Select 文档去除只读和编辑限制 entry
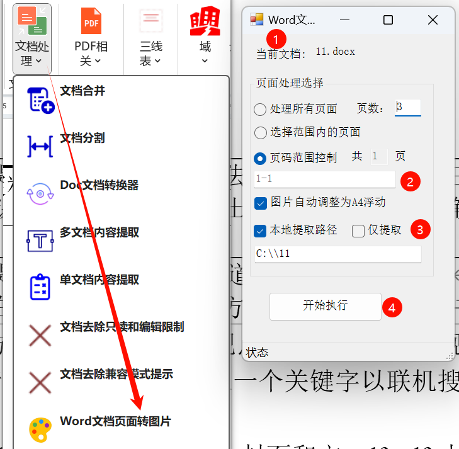The width and height of the screenshot is (459, 449). (x=122, y=327)
